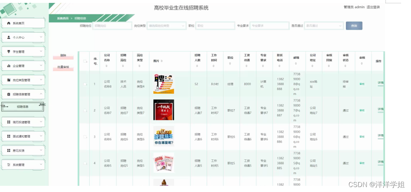
Task: Click the icon beside 岗位类型管理
Action: tap(9, 80)
